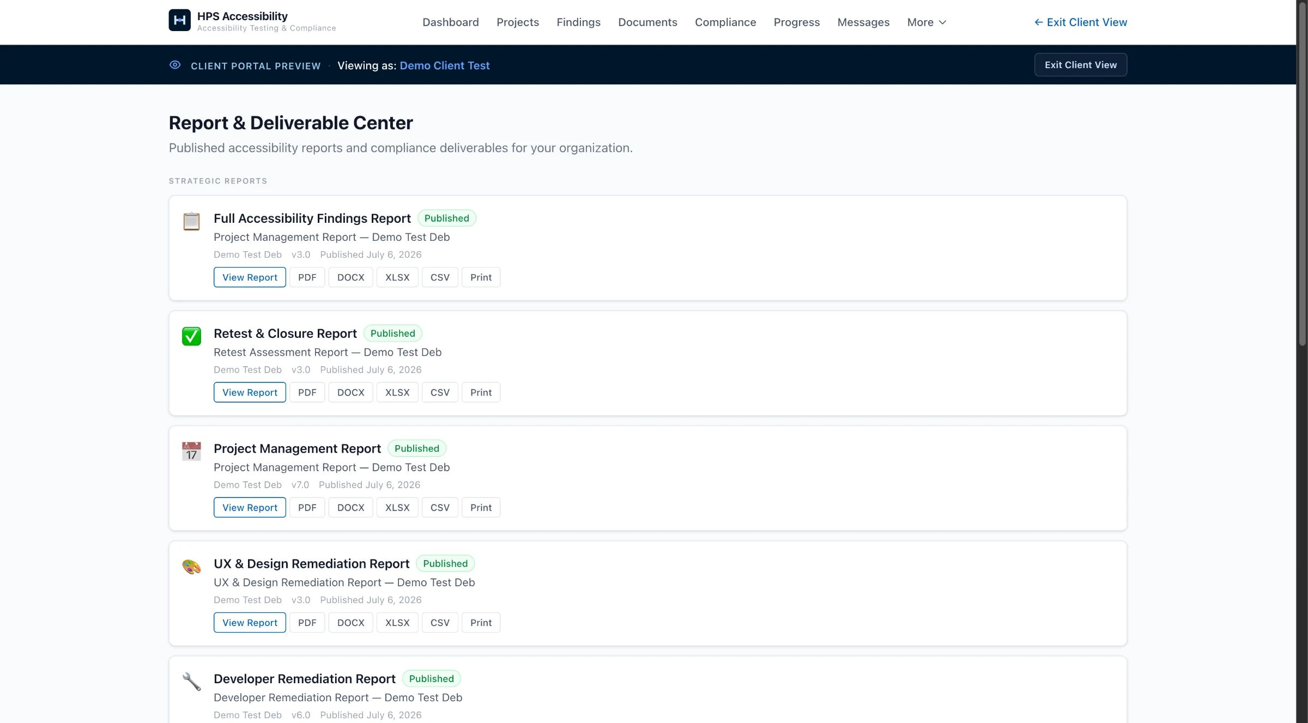
Task: Click the Developer Remediation Report title
Action: (x=304, y=679)
